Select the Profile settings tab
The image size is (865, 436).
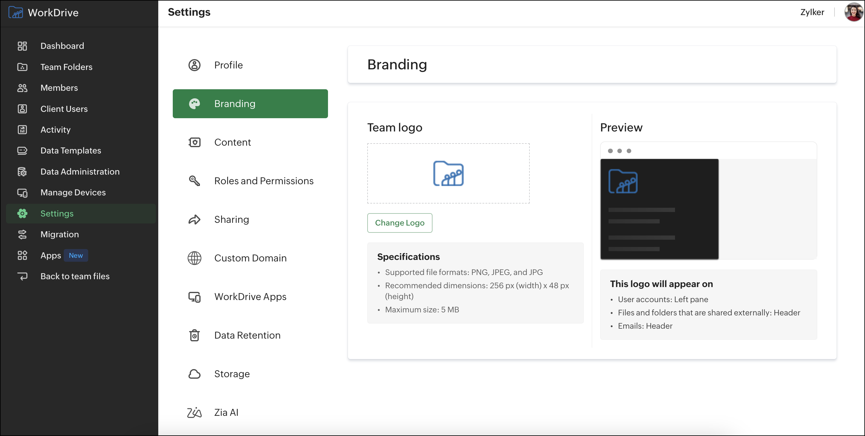pyautogui.click(x=250, y=65)
